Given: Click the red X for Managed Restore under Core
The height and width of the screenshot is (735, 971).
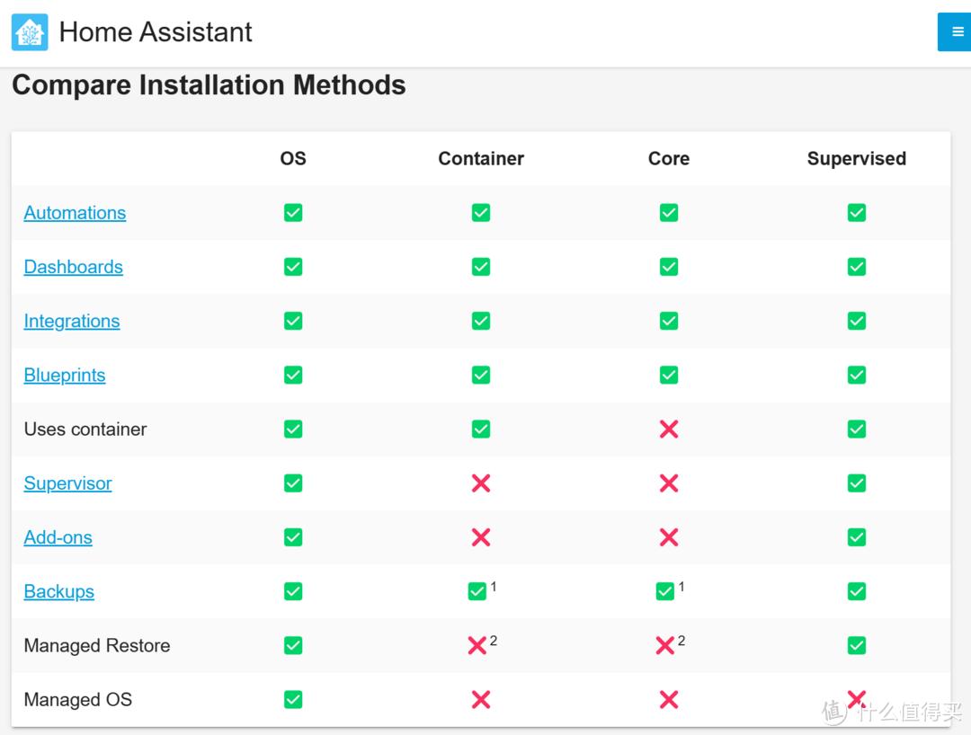Looking at the screenshot, I should tap(665, 645).
